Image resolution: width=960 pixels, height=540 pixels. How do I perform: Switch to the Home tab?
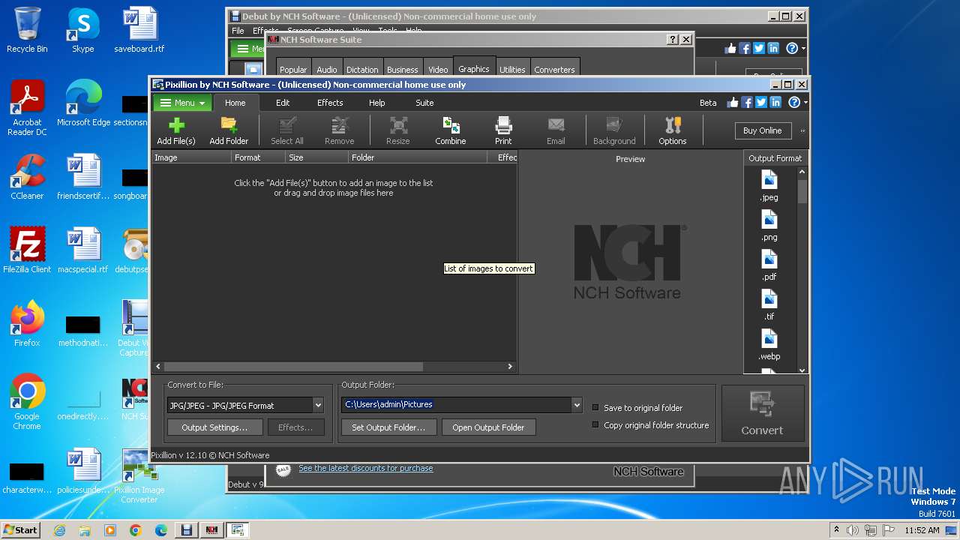[x=235, y=103]
